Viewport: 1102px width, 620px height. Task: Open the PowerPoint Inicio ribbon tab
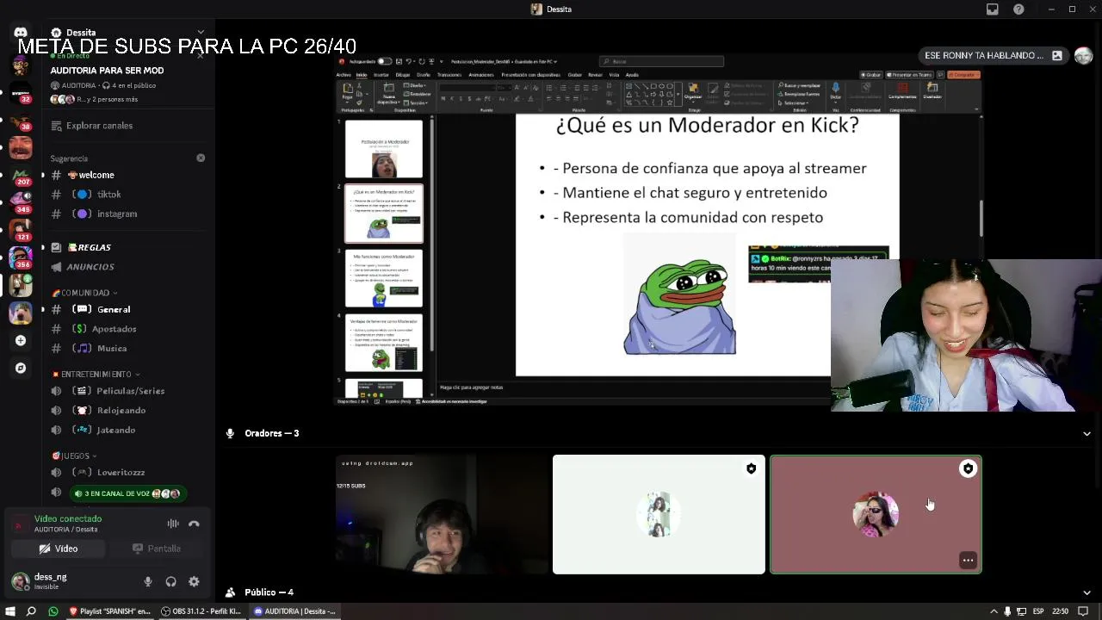362,75
